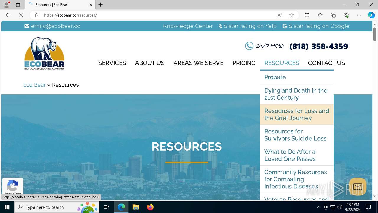The height and width of the screenshot is (213, 378).
Task: Enable the Read aloud icon
Action: [x=280, y=15]
